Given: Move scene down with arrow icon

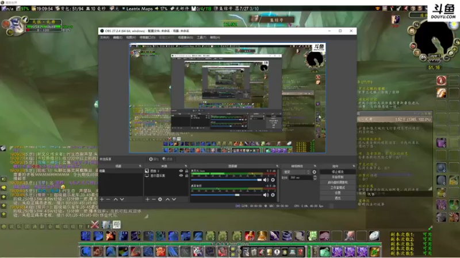Looking at the screenshot, I should click(x=122, y=199).
